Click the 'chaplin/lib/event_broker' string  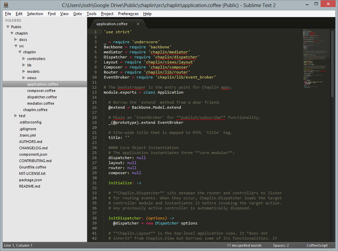186,77
